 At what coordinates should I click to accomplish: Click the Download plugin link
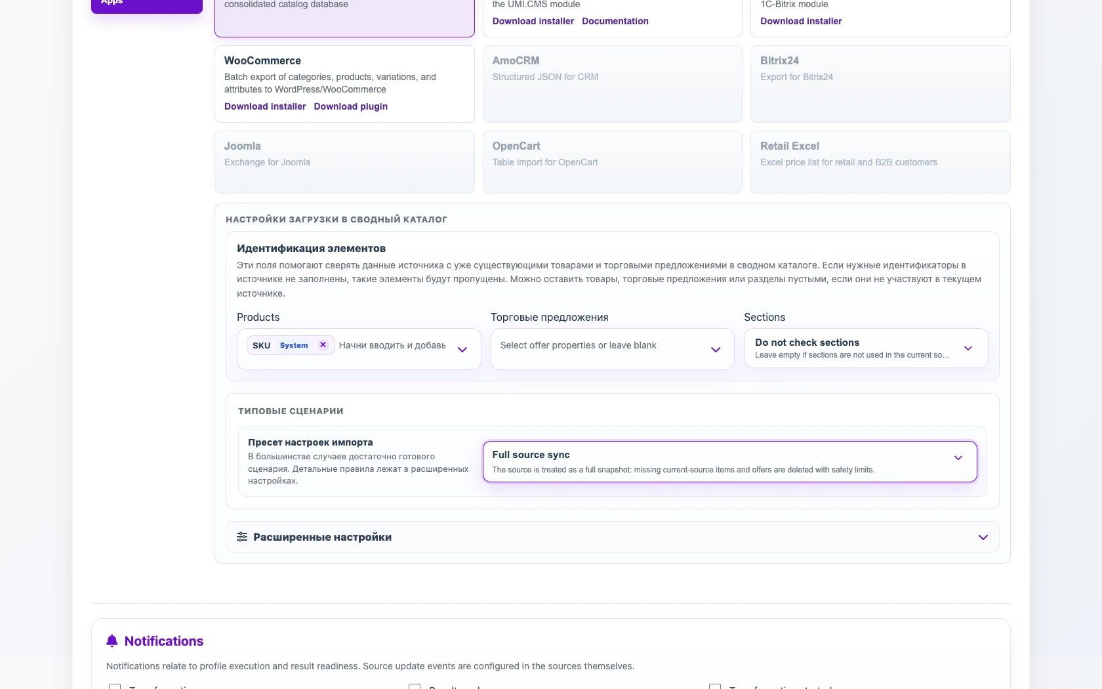(350, 106)
